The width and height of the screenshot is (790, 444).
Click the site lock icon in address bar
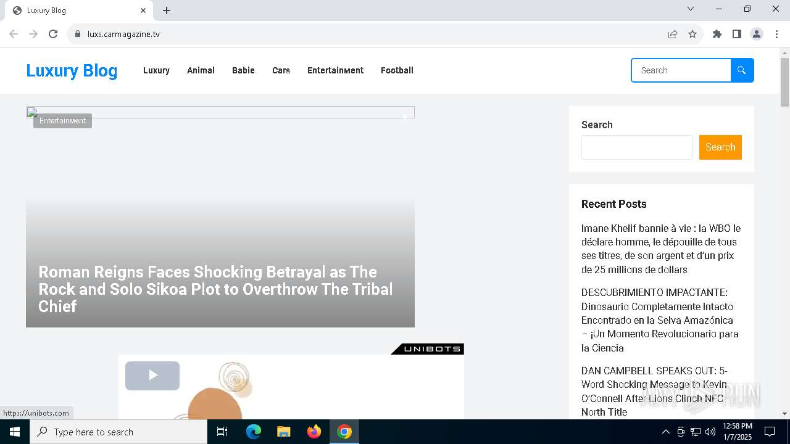pyautogui.click(x=77, y=34)
